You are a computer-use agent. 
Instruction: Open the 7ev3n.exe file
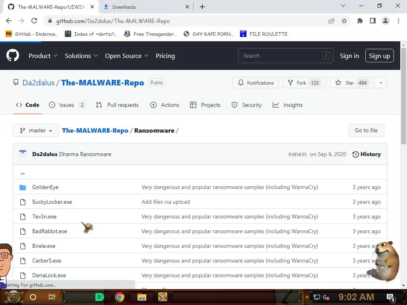click(x=45, y=216)
